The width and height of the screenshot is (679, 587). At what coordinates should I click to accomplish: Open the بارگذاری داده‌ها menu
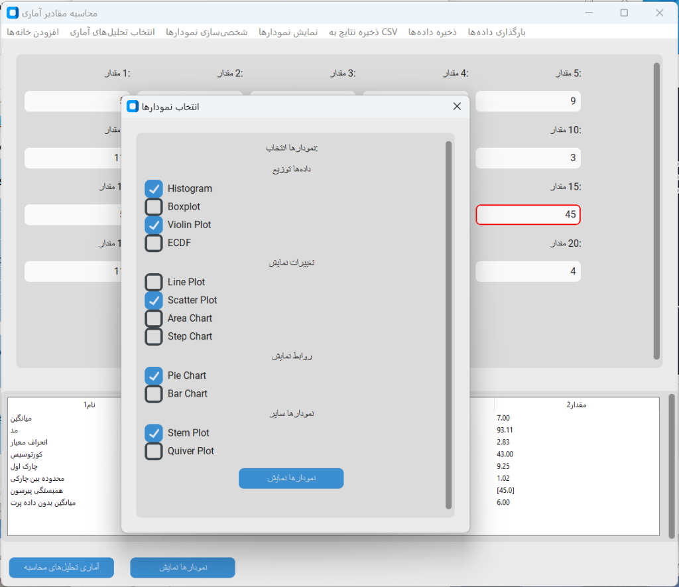pos(497,32)
